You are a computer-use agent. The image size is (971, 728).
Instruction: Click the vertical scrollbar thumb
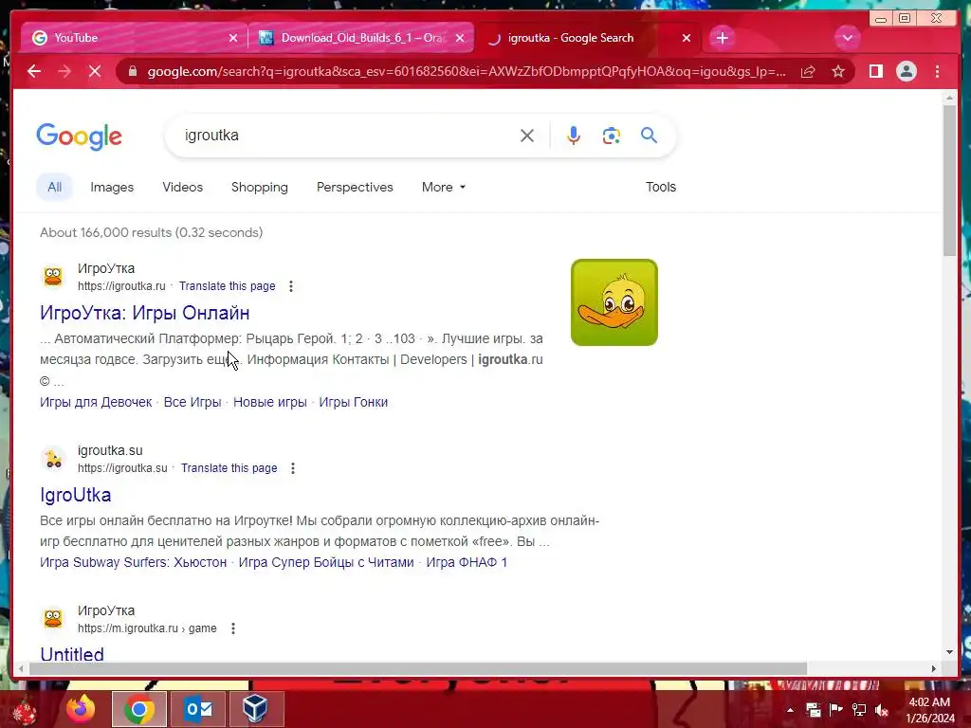949,179
